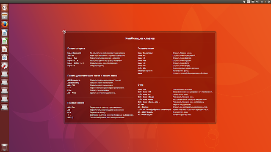This screenshot has width=271, height=152.
Task: Click the "Переключение" section heading
Action: 76,103
